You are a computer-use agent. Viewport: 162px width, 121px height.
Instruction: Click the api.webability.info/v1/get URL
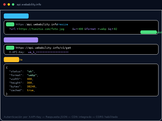click(43, 48)
